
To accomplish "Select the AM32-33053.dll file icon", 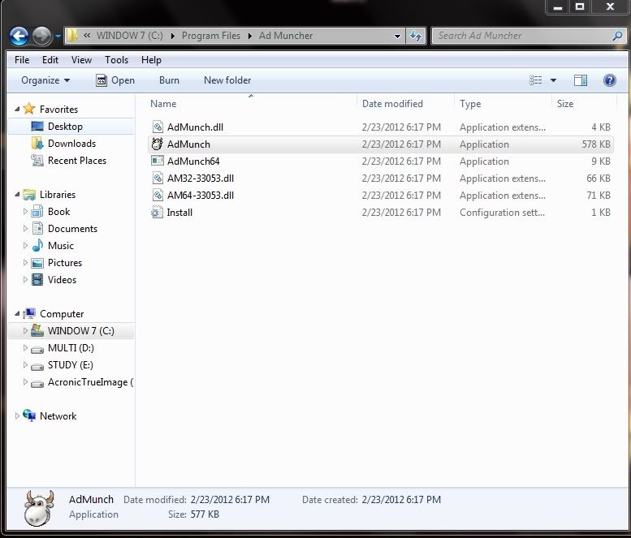I will click(158, 178).
